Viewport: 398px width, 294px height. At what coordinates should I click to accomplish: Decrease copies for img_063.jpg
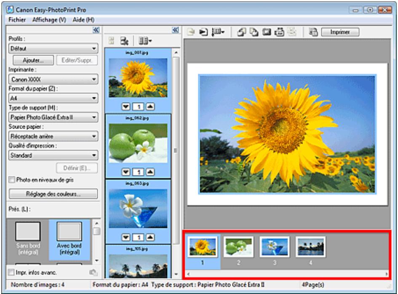[126, 238]
